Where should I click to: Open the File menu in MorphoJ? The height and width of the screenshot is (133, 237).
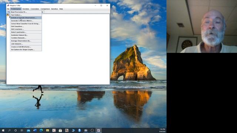pos(8,9)
